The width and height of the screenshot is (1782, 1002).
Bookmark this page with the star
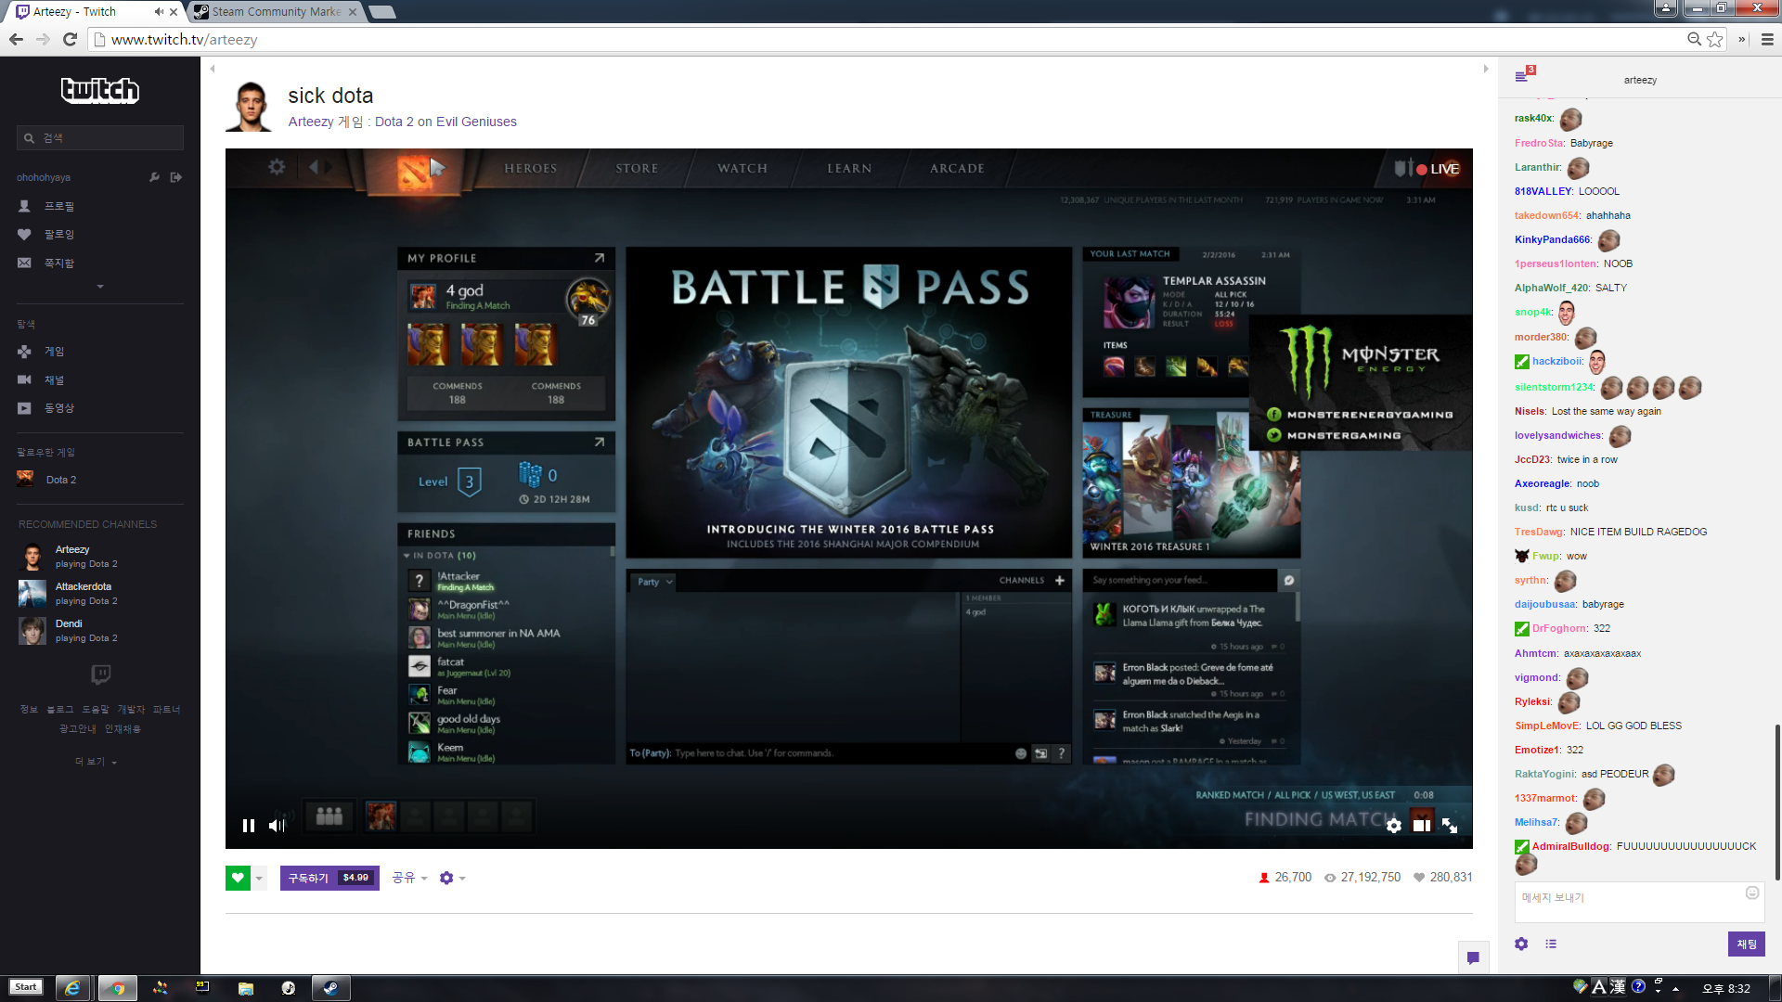coord(1715,39)
